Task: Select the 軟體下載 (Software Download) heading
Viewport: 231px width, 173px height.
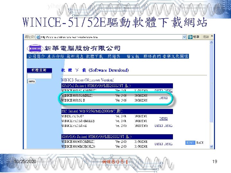Action: click(x=95, y=70)
